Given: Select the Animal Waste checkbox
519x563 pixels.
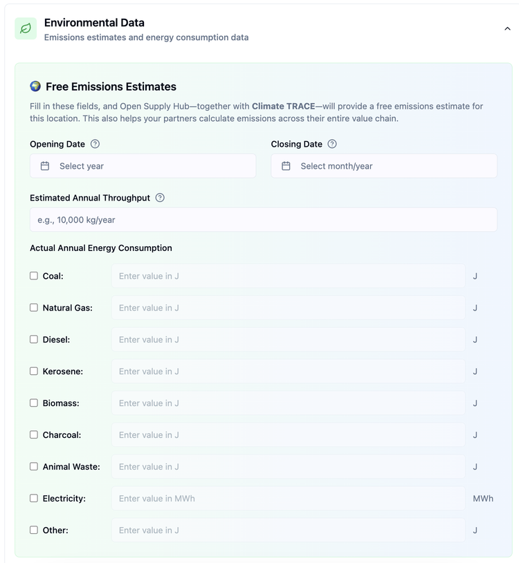Looking at the screenshot, I should click(x=34, y=467).
